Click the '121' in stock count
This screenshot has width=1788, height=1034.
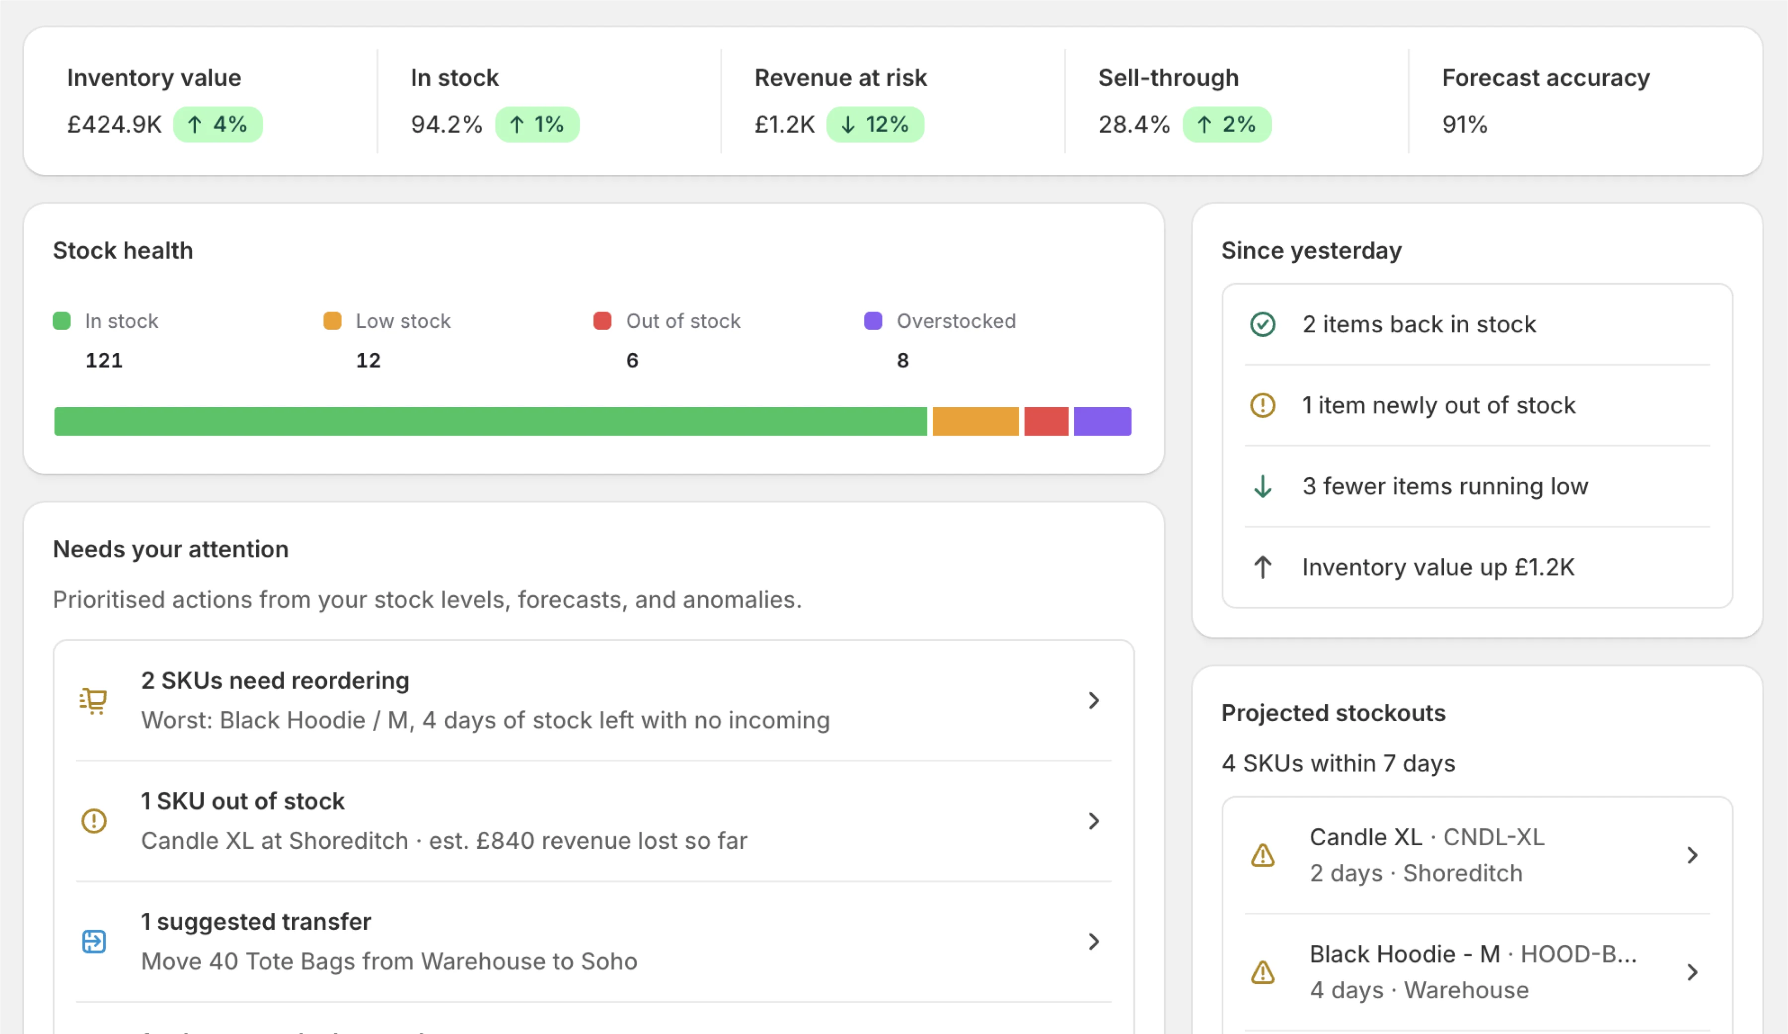tap(104, 361)
